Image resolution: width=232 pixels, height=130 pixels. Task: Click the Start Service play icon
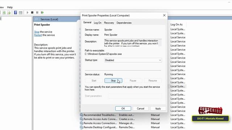coord(28,13)
